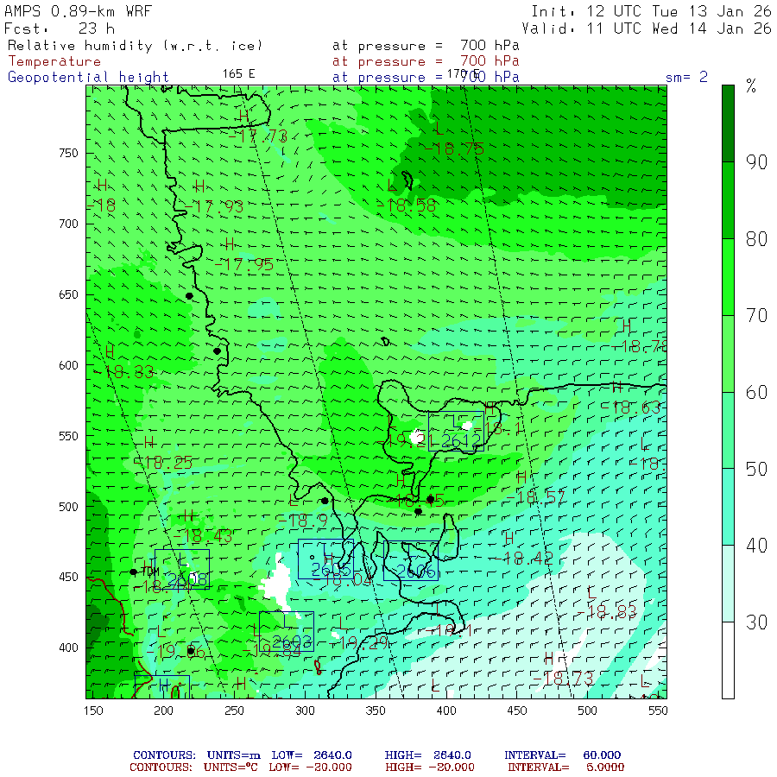Pick the 40 to 50 percent colorbar segment
The image size is (777, 777).
coord(728,507)
